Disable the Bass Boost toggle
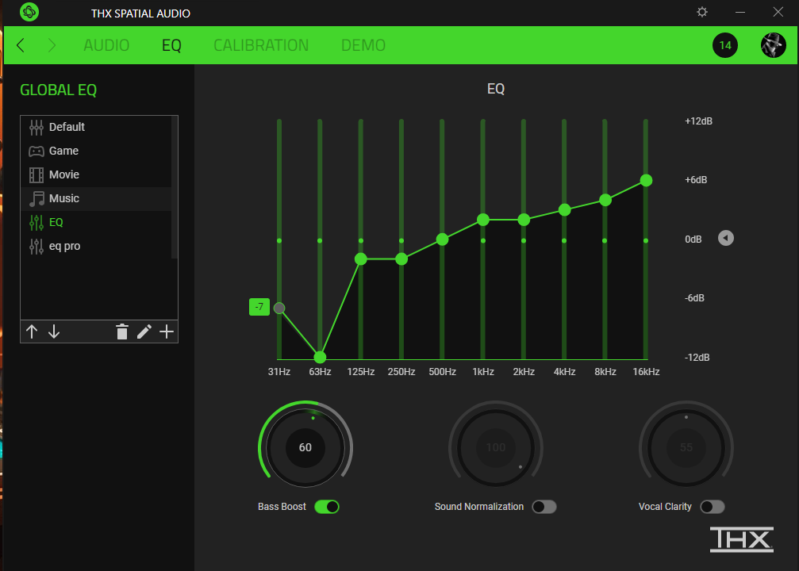799x571 pixels. 327,507
